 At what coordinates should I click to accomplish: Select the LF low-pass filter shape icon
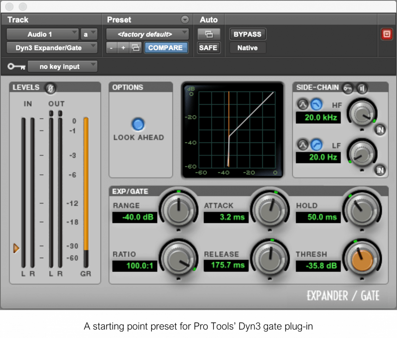(316, 144)
